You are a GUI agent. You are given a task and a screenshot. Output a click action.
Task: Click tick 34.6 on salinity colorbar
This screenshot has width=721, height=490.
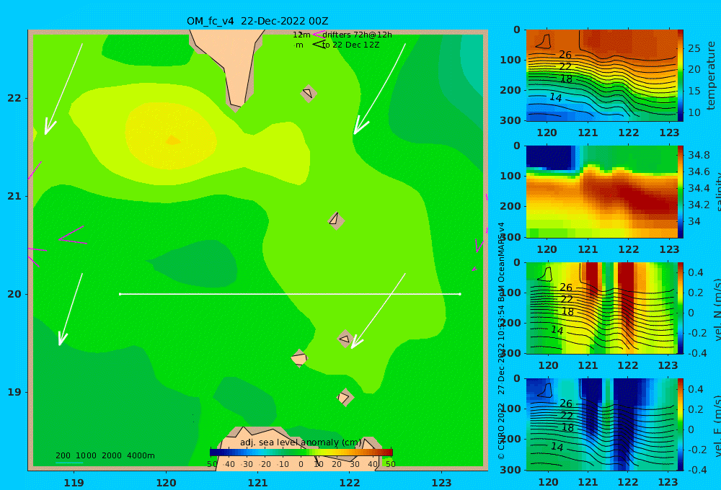click(x=699, y=172)
